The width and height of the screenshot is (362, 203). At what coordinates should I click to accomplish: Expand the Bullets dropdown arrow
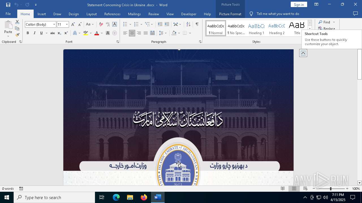pyautogui.click(x=130, y=25)
